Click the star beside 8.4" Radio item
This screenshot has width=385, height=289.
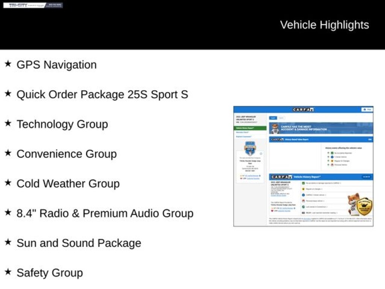[x=8, y=213]
